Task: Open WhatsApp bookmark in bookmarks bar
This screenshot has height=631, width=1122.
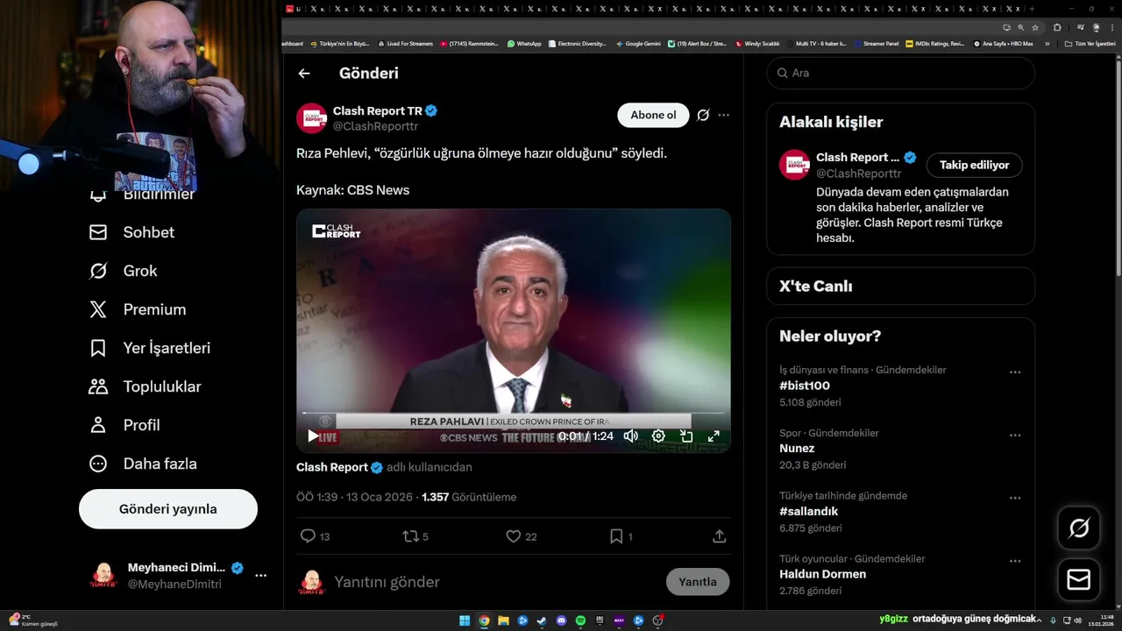Action: click(x=524, y=43)
